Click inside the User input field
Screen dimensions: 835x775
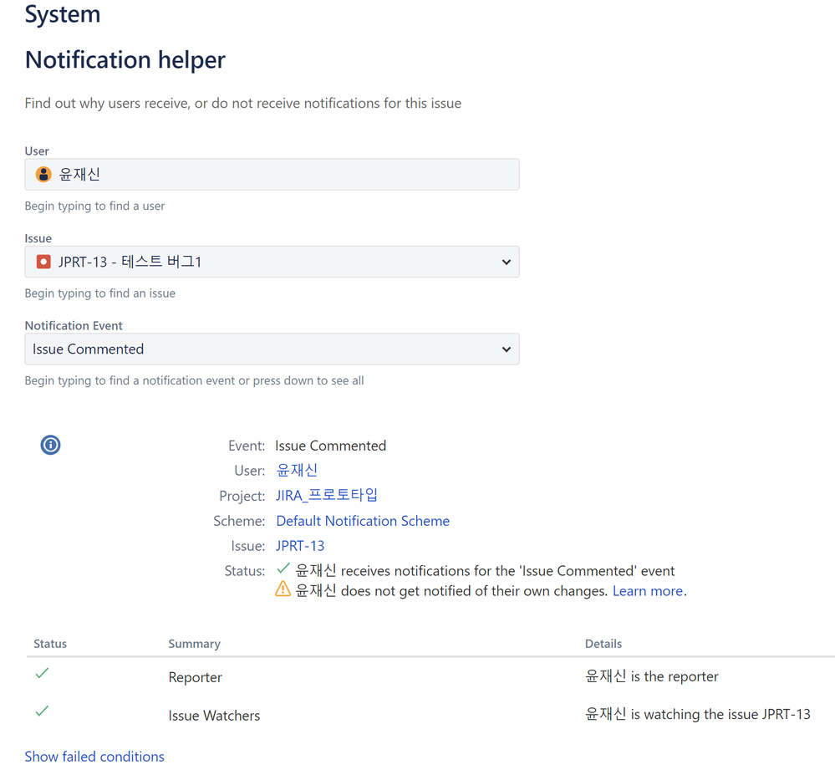pyautogui.click(x=251, y=174)
